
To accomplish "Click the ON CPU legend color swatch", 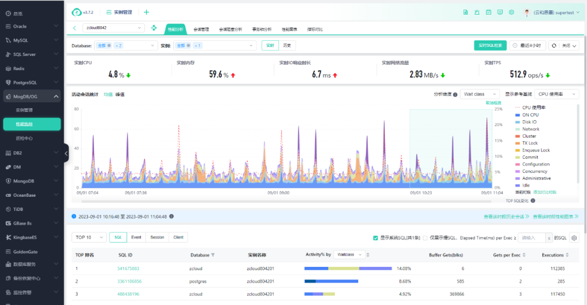I will click(517, 115).
